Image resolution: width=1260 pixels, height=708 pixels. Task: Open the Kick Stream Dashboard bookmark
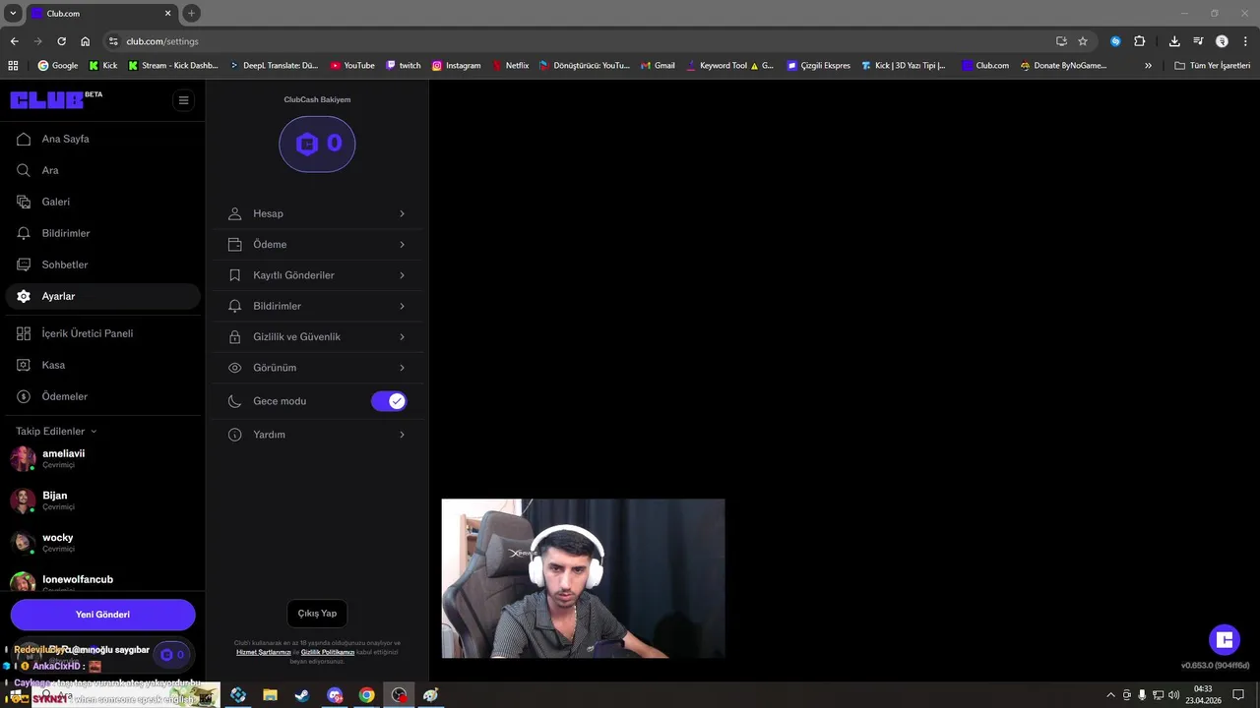click(173, 66)
